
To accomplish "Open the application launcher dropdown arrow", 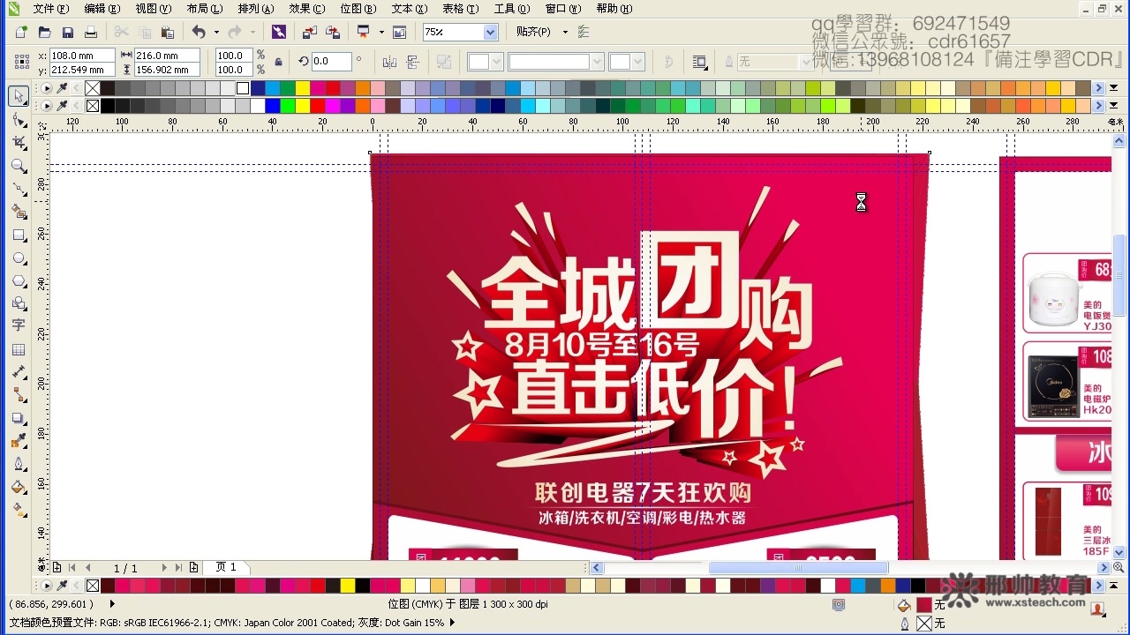I will pos(381,32).
